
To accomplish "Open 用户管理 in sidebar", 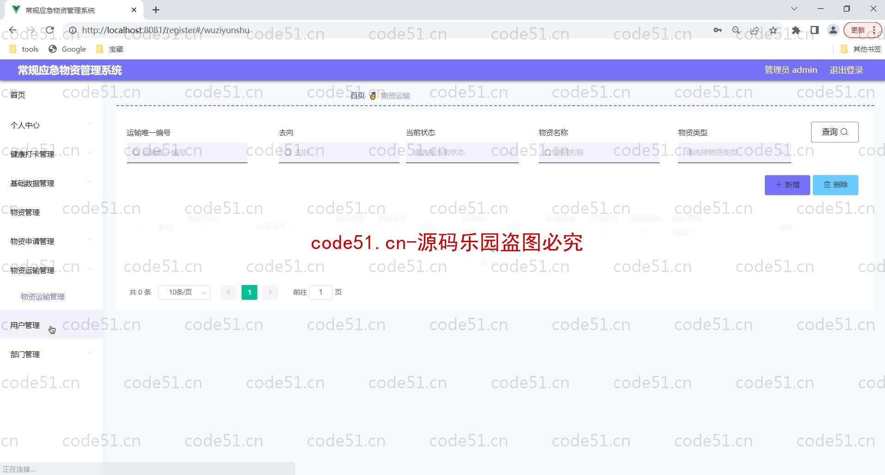I will [51, 325].
